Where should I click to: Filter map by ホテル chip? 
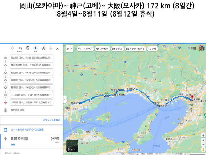117,49
